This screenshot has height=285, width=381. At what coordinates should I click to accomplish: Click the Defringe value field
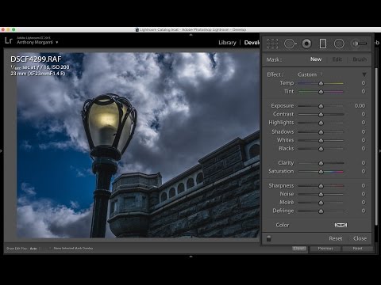point(364,211)
